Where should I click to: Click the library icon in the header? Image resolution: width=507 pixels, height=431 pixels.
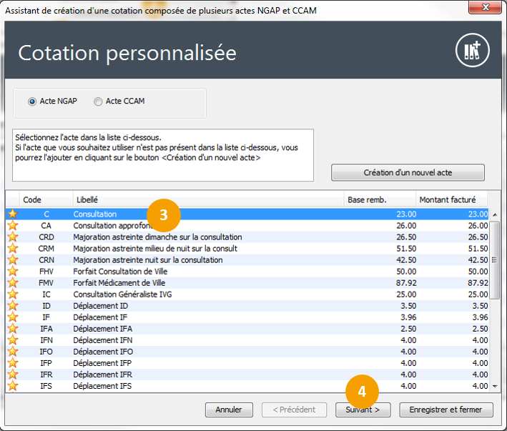click(x=472, y=51)
